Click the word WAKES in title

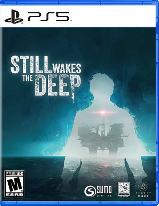(67, 68)
